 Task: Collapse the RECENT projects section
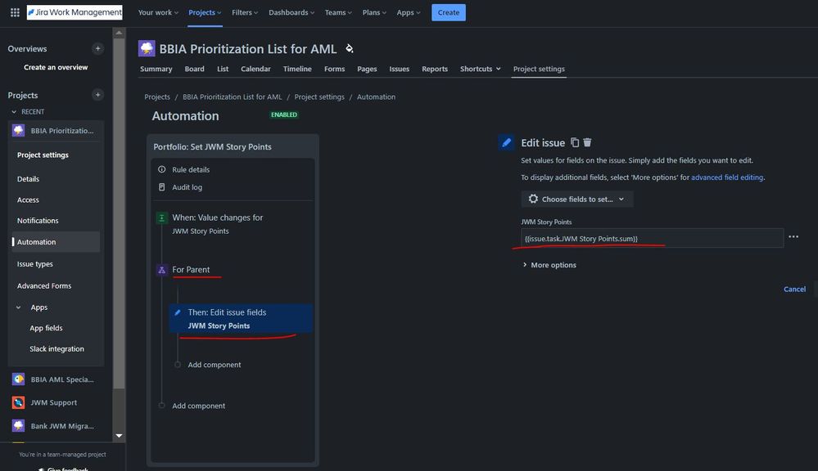(14, 112)
